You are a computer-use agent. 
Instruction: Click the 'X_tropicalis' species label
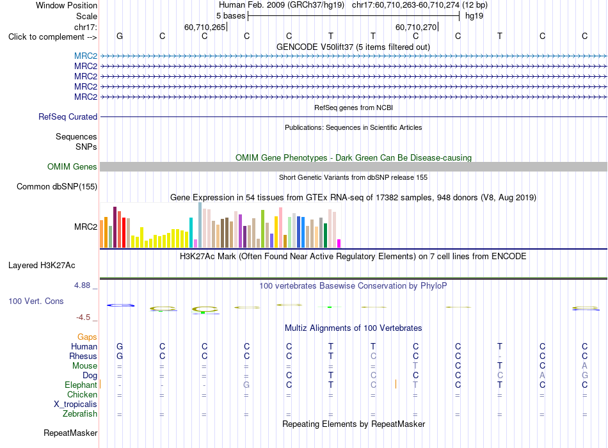point(76,404)
